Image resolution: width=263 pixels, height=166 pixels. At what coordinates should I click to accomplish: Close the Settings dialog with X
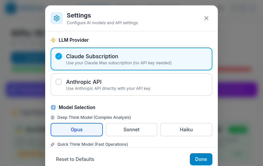[206, 18]
